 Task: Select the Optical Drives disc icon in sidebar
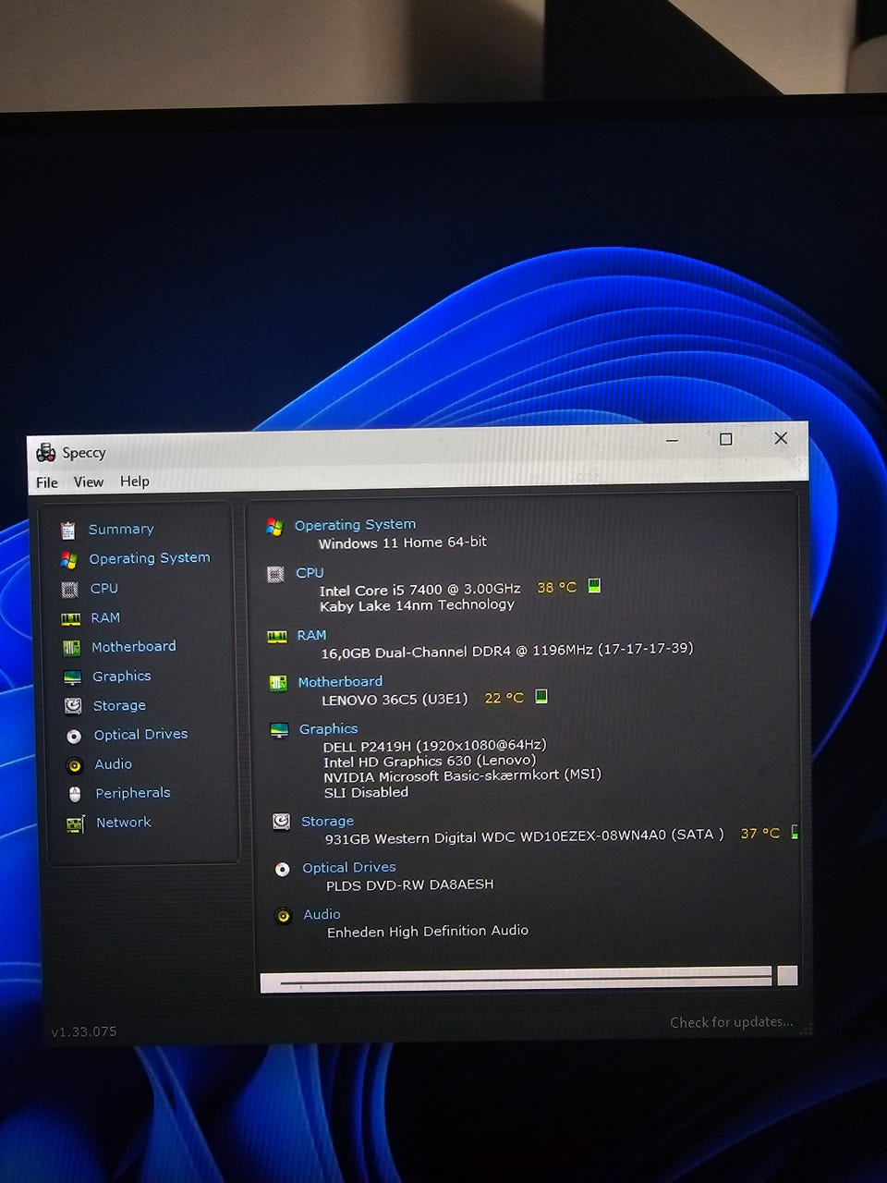coord(74,736)
